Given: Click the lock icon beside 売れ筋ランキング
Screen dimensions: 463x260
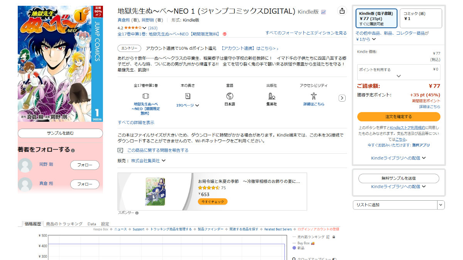Looking at the screenshot, I should 334,237.
